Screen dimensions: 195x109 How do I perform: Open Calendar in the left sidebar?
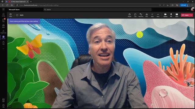point(3,37)
